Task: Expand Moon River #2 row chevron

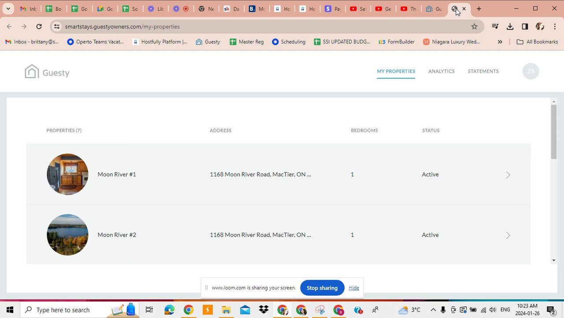Action: (508, 235)
